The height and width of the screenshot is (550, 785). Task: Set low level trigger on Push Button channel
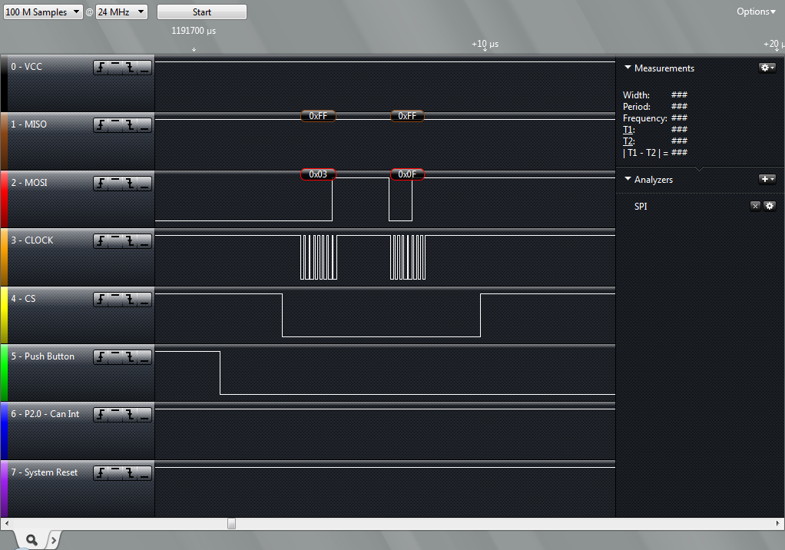point(144,357)
